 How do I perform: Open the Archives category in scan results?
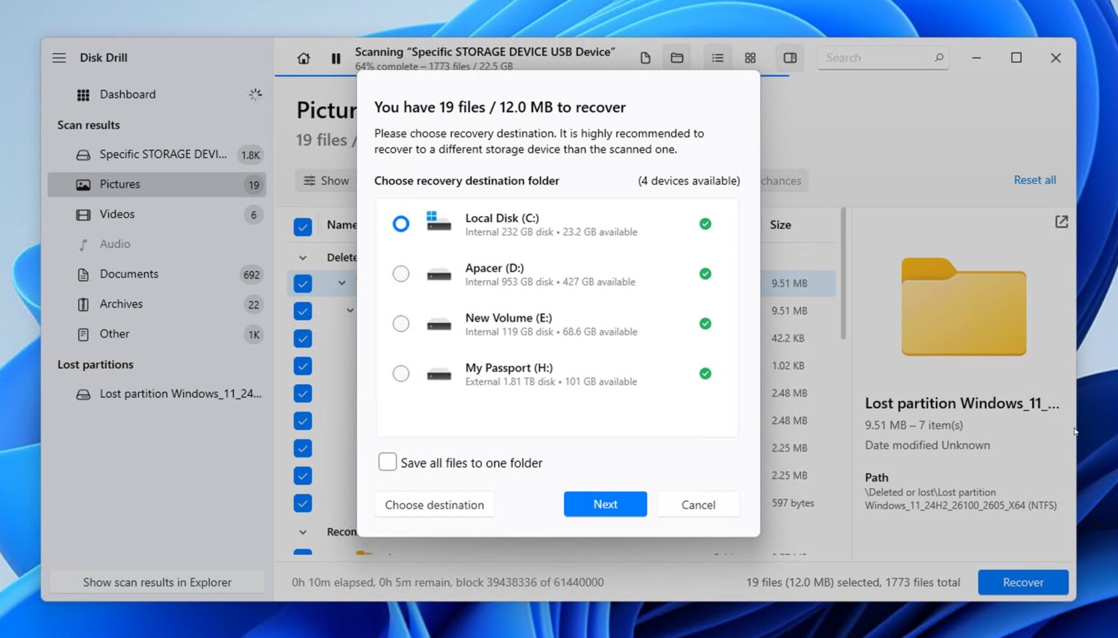121,304
